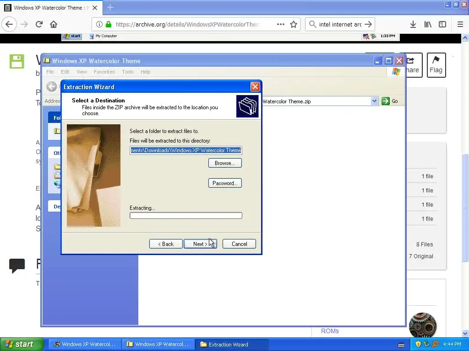Switch to second Windows XP Watercol... taskbar item
This screenshot has height=351, width=469.
coord(158,344)
